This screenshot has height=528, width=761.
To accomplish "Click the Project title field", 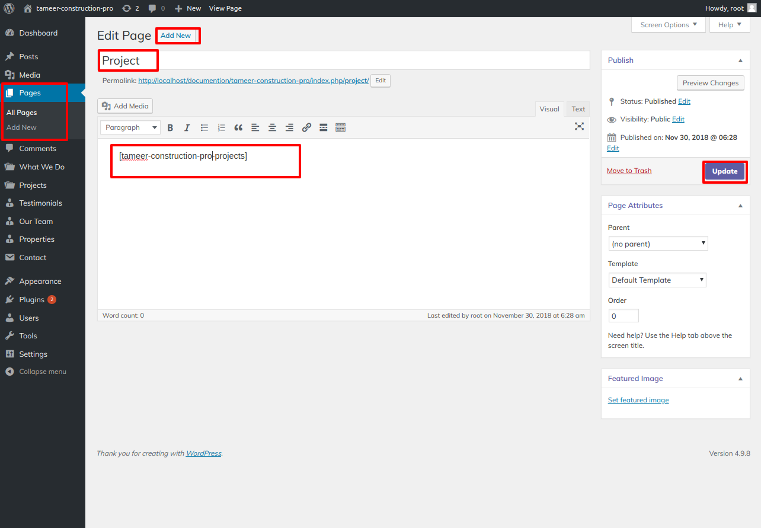I will [344, 60].
